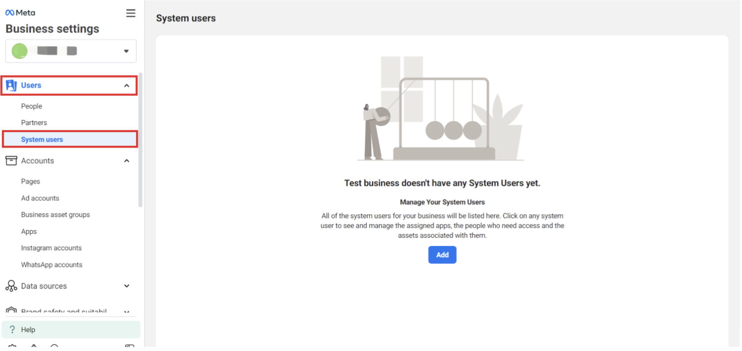742x351 pixels.
Task: Select System users in sidebar
Action: click(42, 140)
